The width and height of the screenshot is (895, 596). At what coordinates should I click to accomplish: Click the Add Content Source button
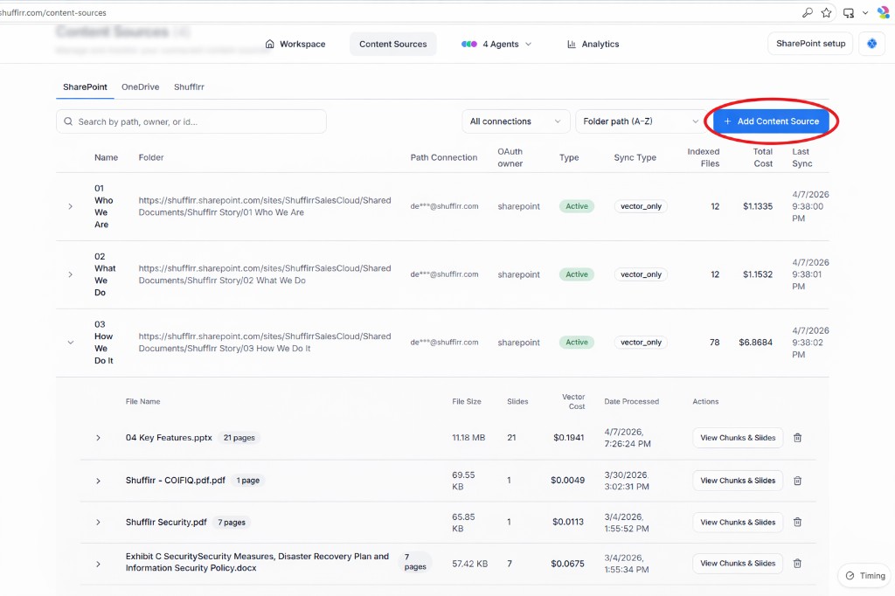770,121
